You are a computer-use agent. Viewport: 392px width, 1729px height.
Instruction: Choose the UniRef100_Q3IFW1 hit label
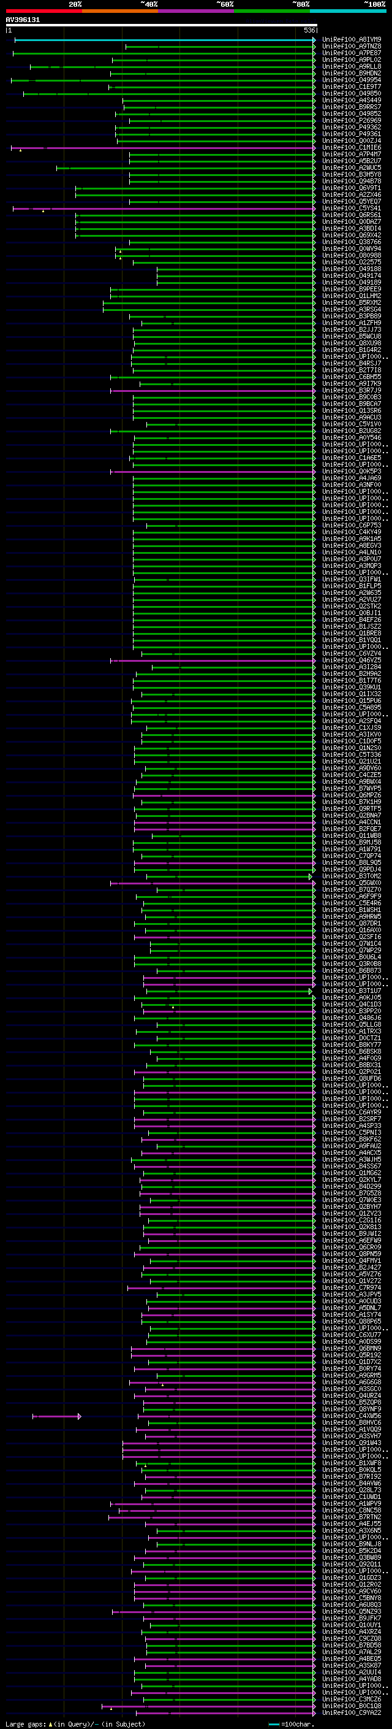[x=351, y=579]
